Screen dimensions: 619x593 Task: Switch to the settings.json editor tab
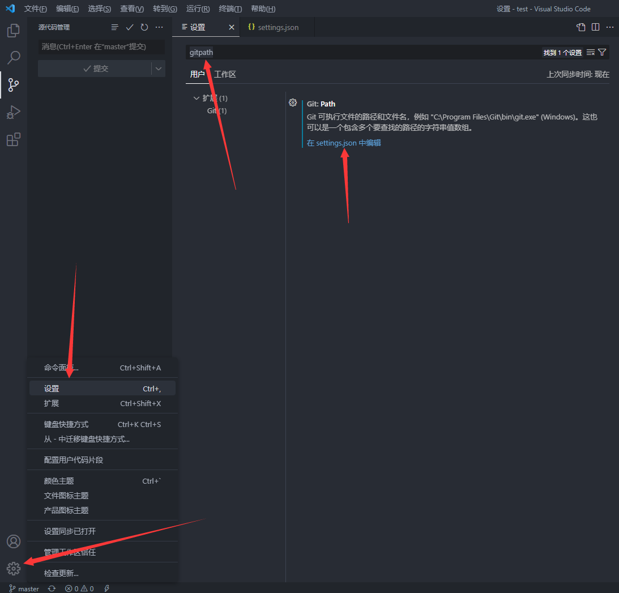coord(277,27)
